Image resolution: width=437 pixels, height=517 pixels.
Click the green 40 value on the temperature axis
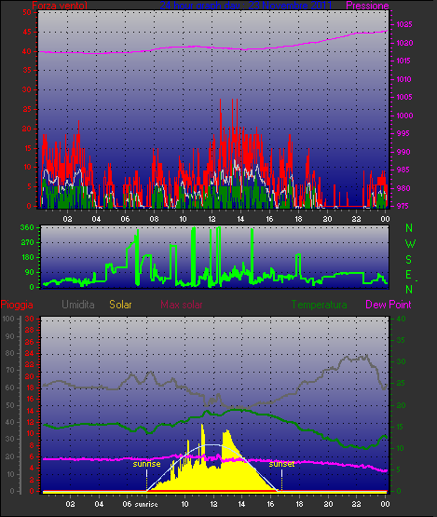(401, 319)
